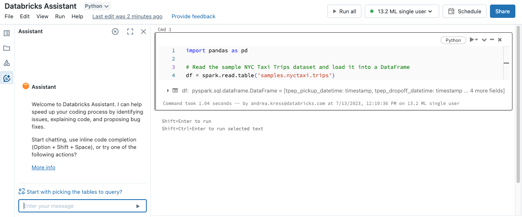This screenshot has height=217, width=522.
Task: Open the cell actions chevron menu
Action: [x=484, y=40]
